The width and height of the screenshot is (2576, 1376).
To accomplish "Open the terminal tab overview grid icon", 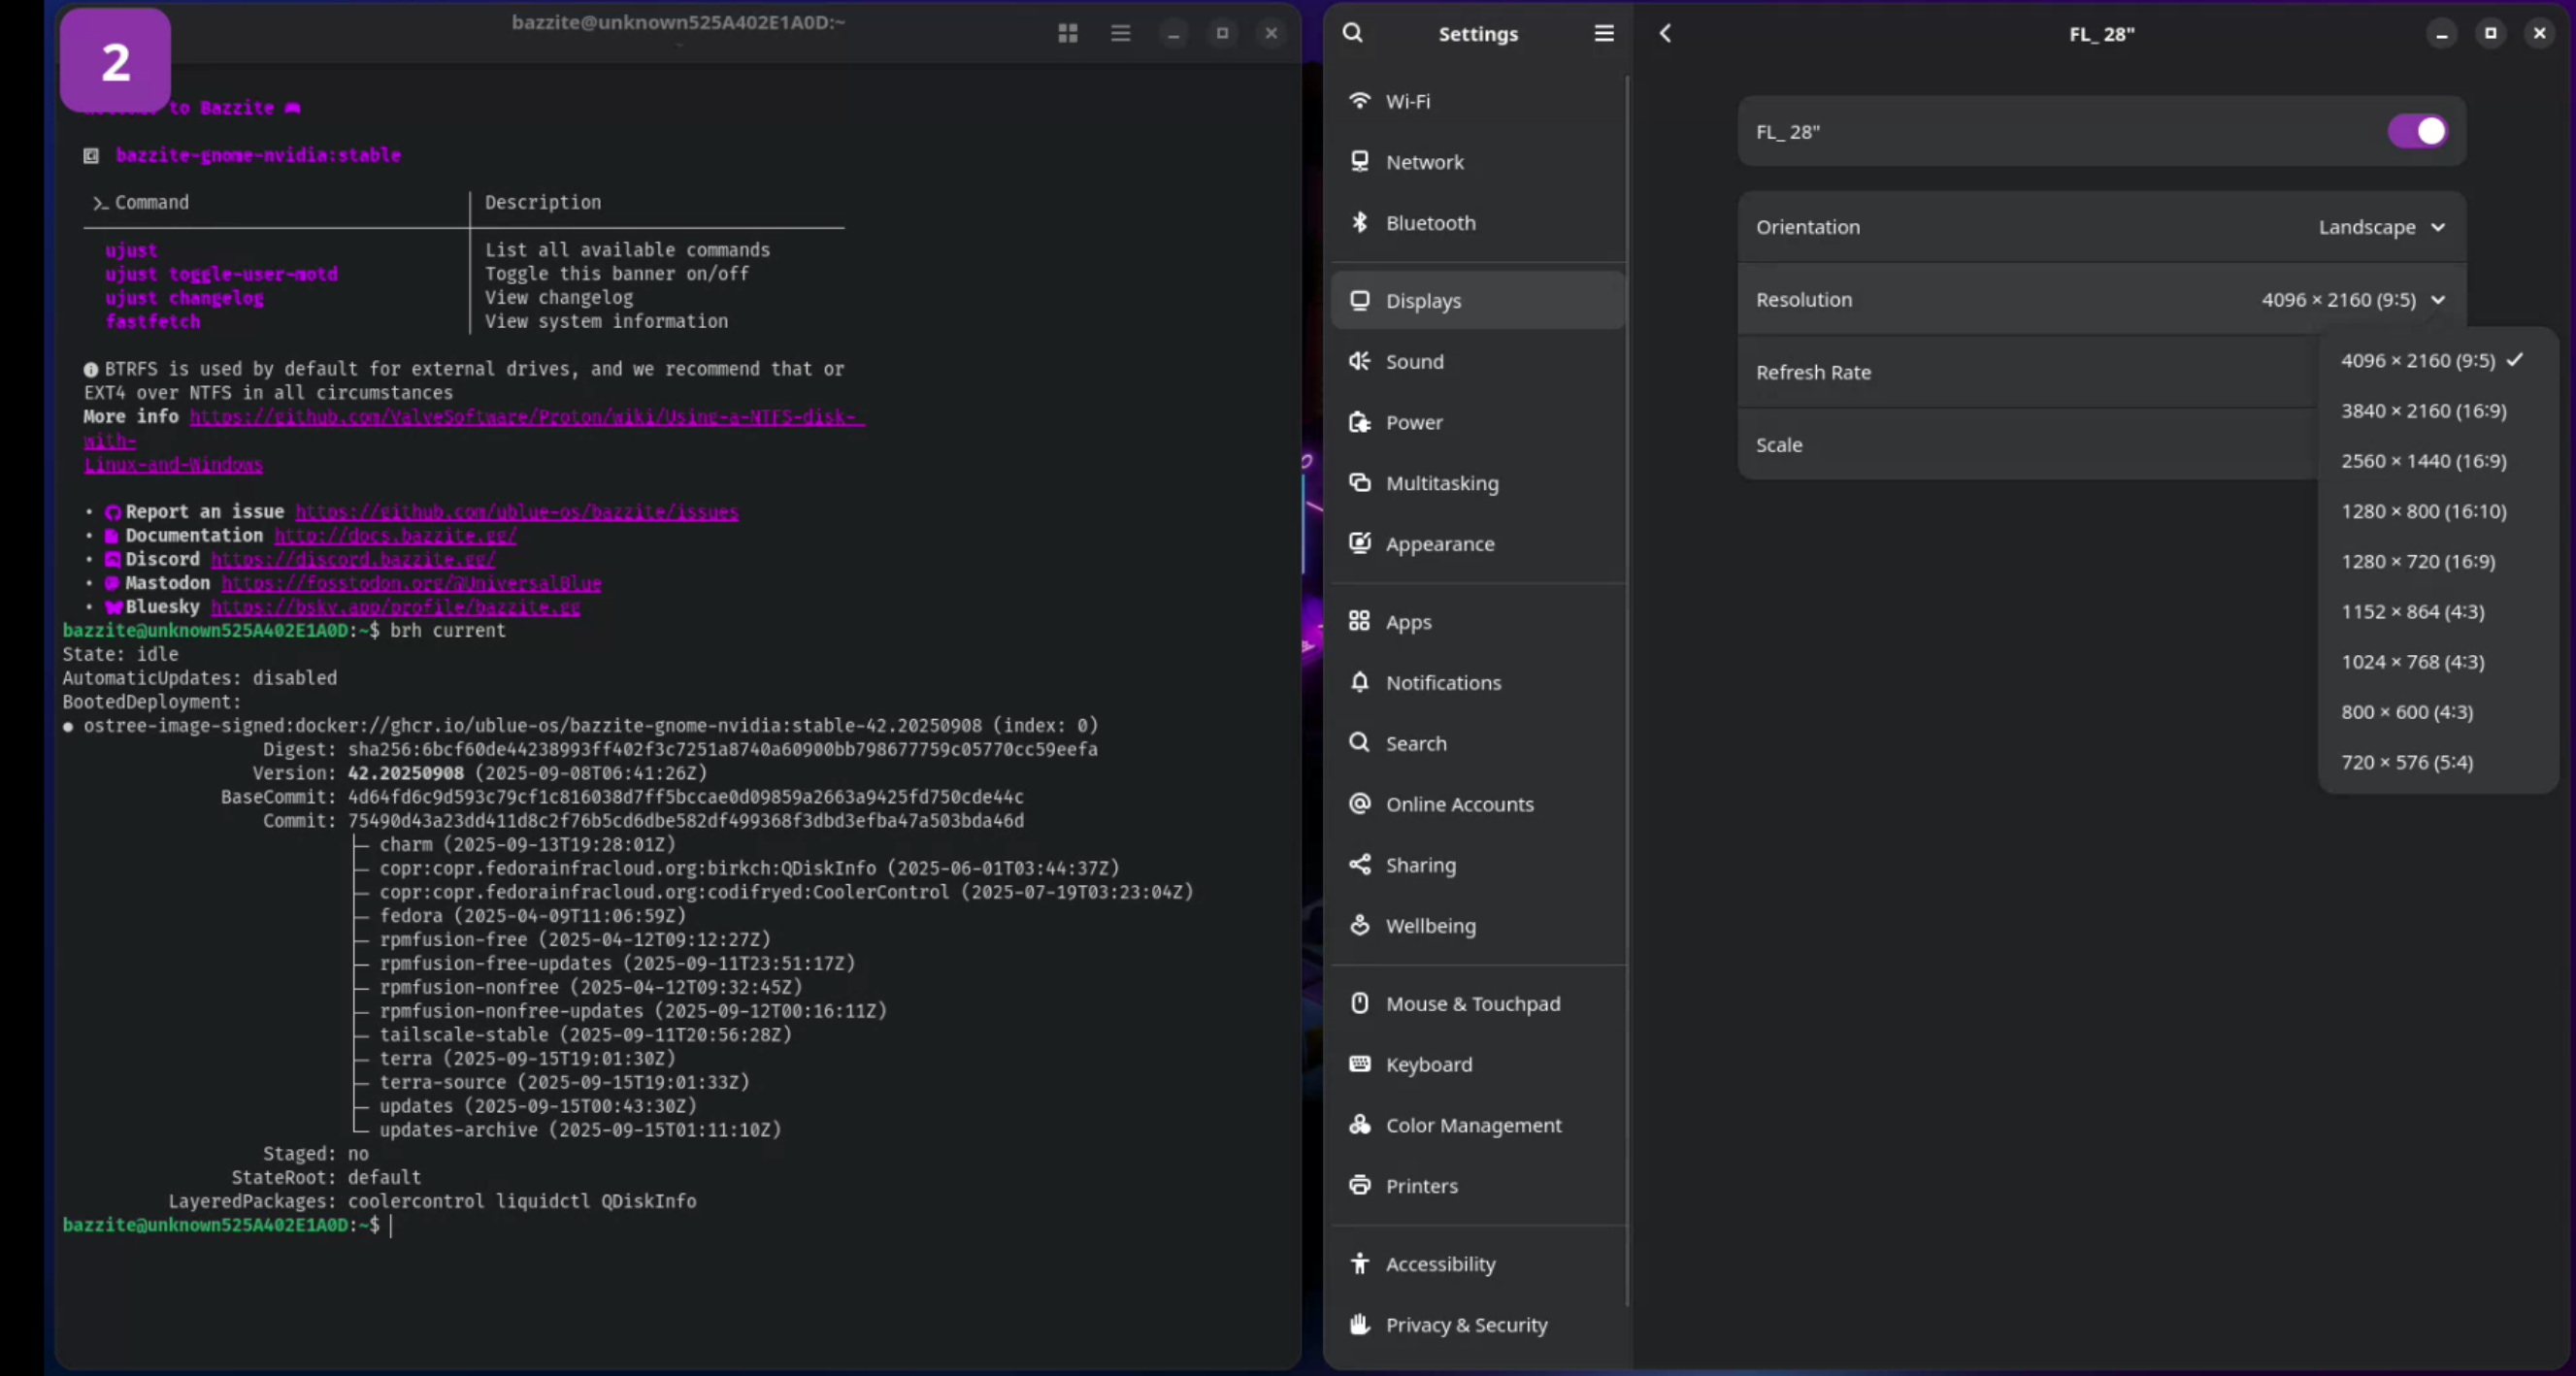I will 1067,33.
